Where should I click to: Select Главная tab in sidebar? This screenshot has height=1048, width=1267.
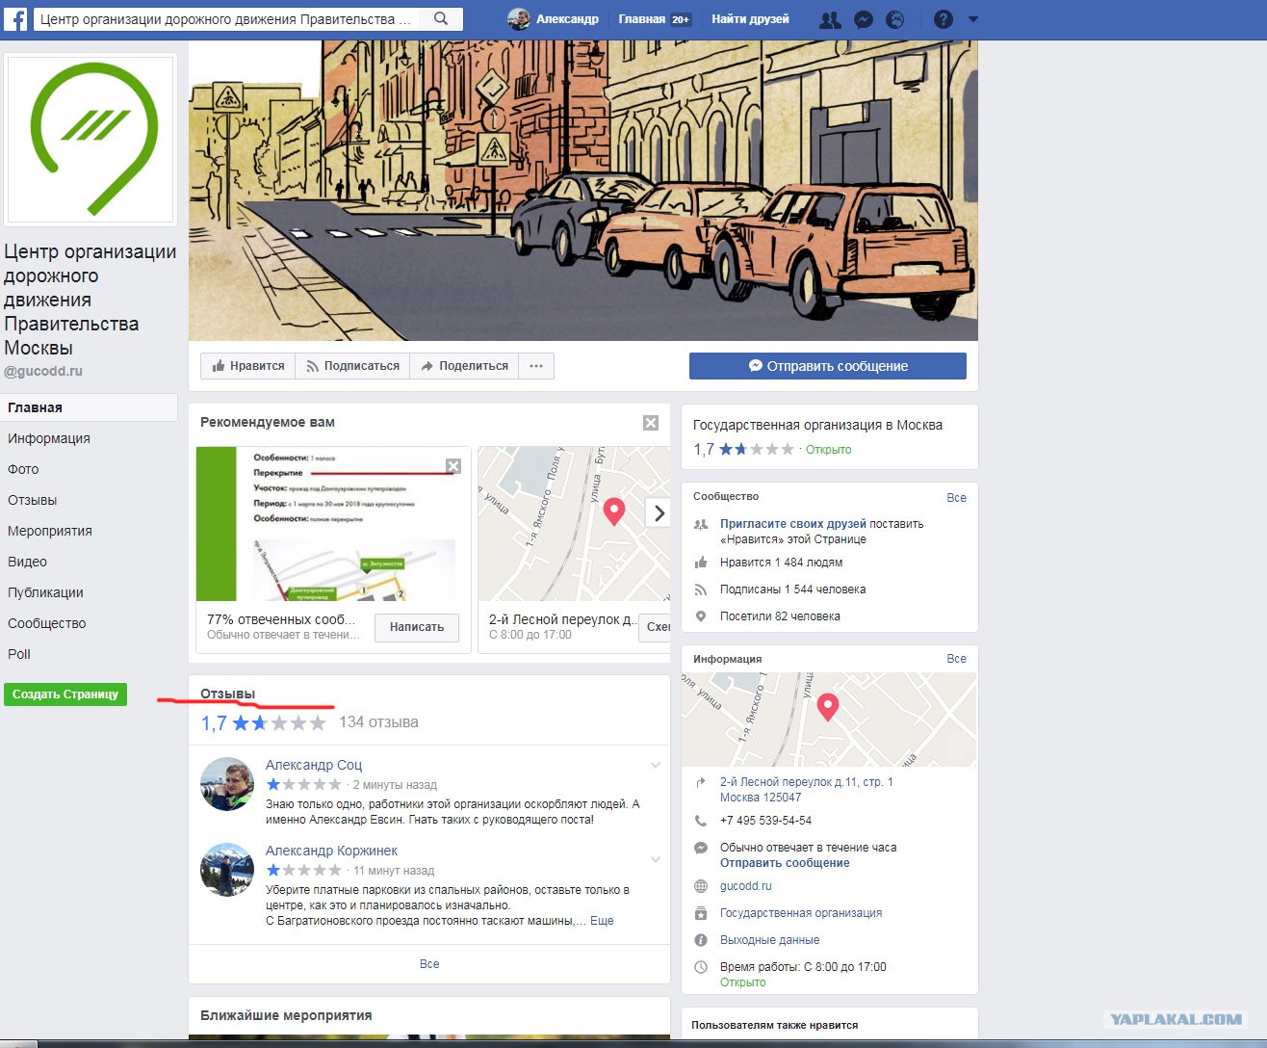[x=90, y=407]
